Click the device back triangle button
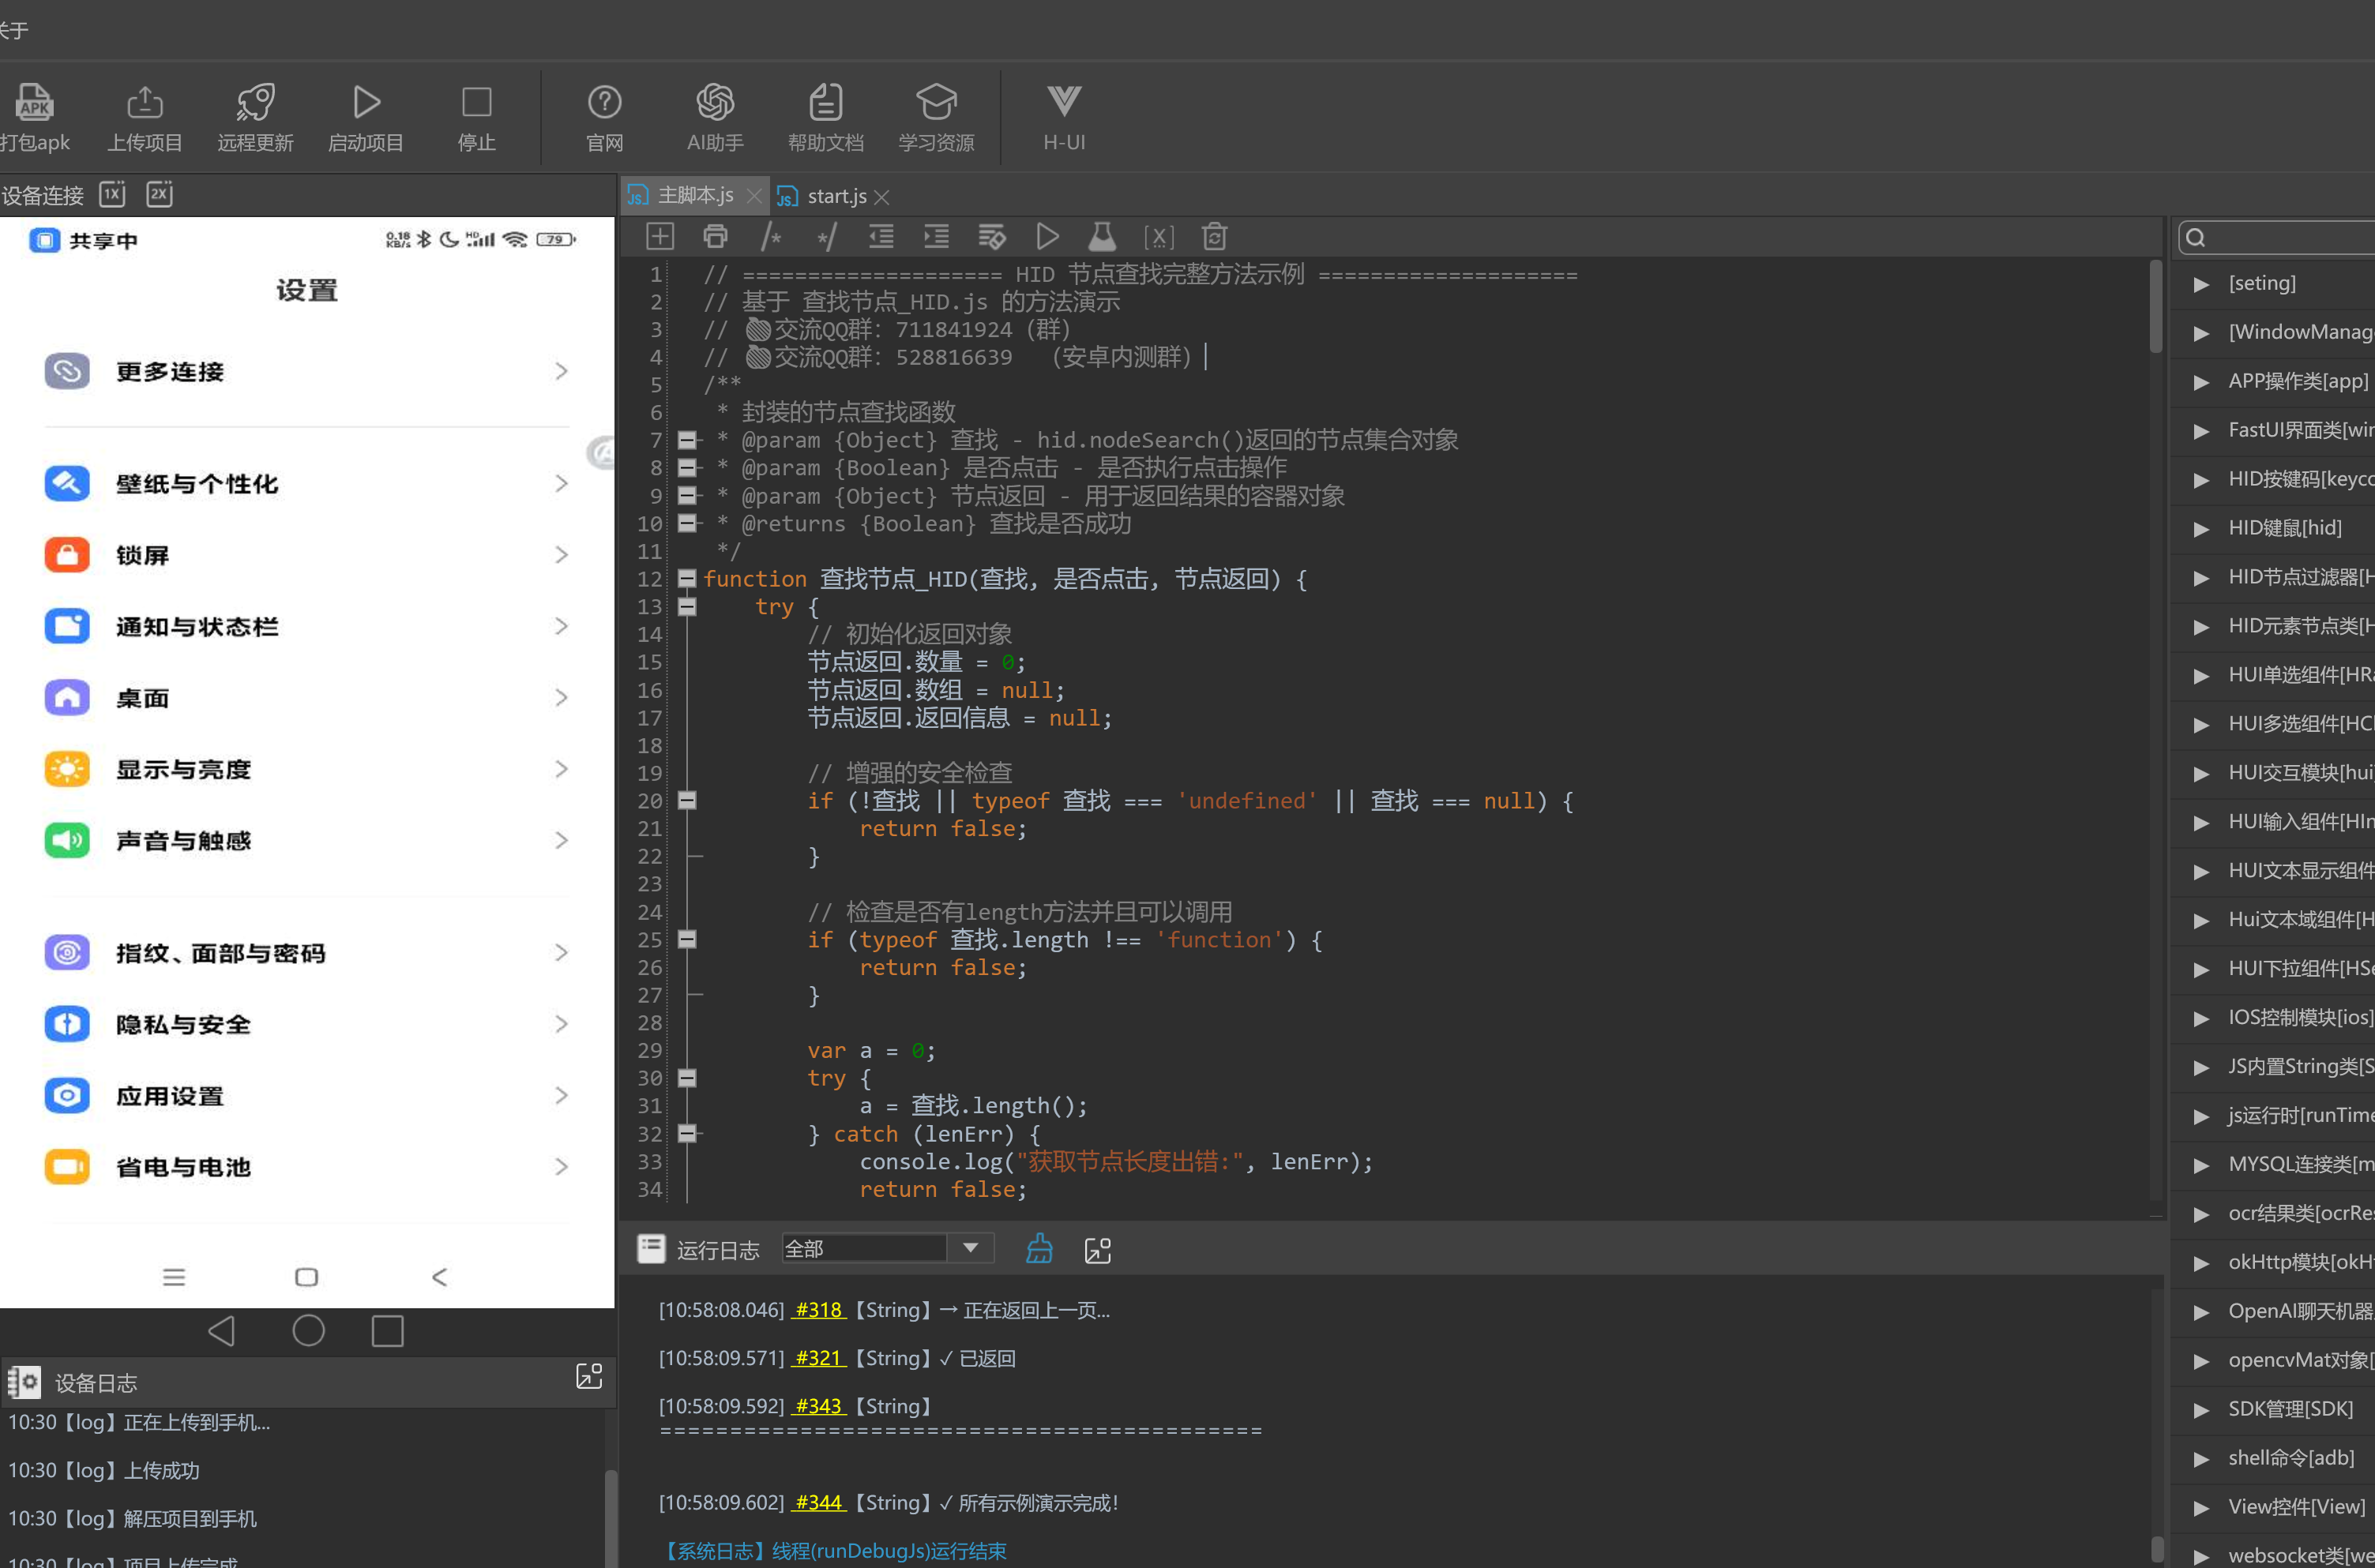This screenshot has height=1568, width=2375. point(222,1331)
